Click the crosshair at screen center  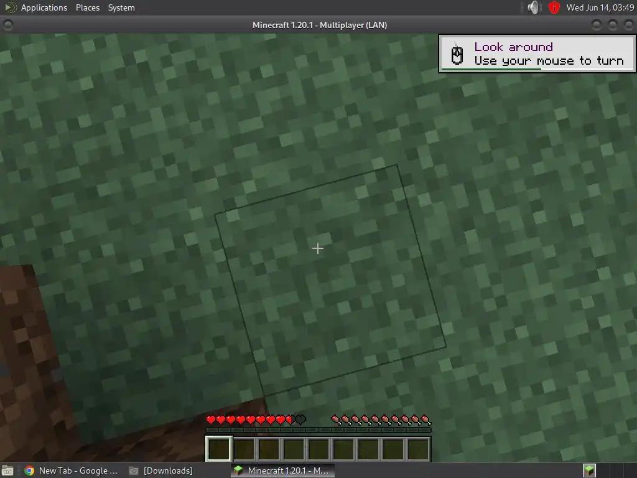click(x=318, y=248)
